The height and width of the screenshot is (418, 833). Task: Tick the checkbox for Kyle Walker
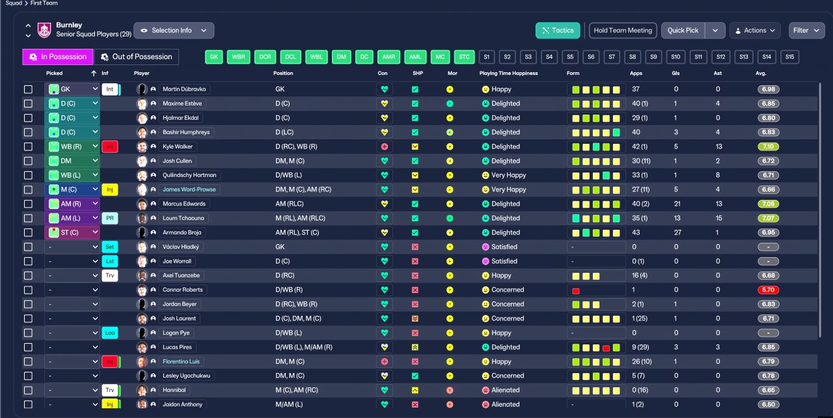click(28, 146)
